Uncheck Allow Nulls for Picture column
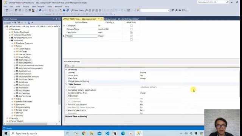 [131, 36]
